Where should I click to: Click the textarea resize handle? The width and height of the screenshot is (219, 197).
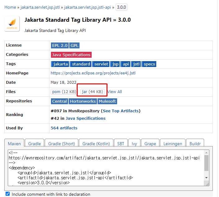click(x=208, y=184)
